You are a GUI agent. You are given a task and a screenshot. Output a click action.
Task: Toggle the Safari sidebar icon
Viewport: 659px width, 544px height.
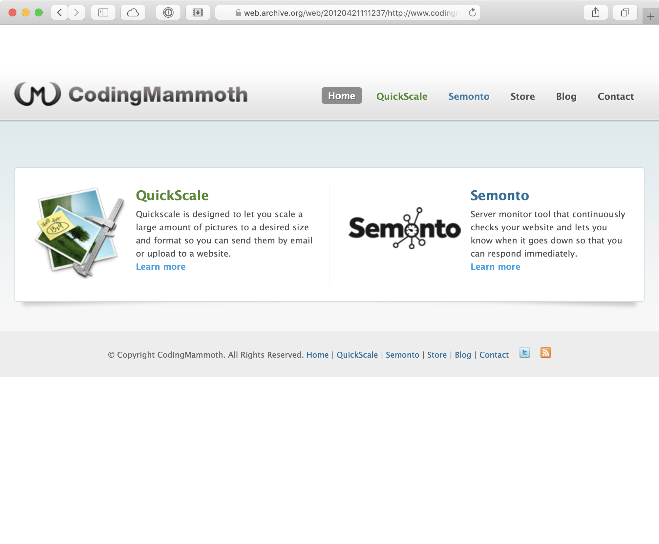coord(103,13)
